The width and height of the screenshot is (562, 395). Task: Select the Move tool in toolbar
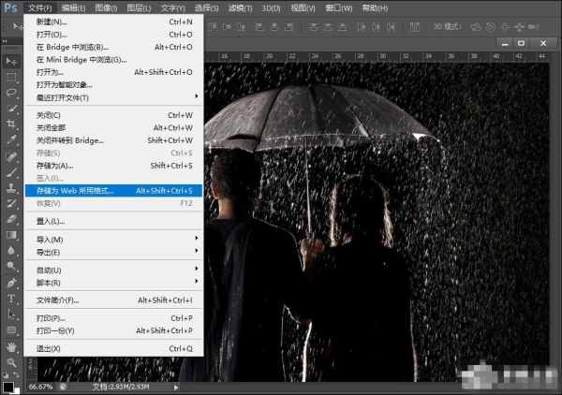[x=11, y=61]
